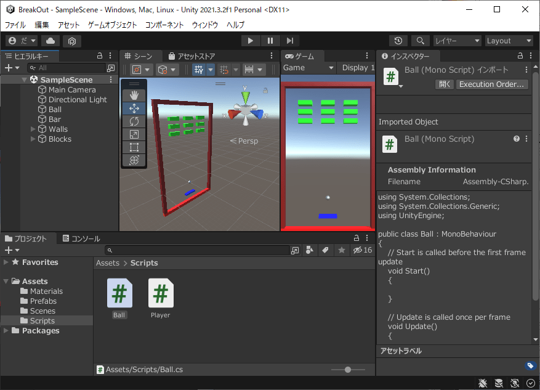
Task: Open the コンポーネント menu
Action: pos(164,25)
